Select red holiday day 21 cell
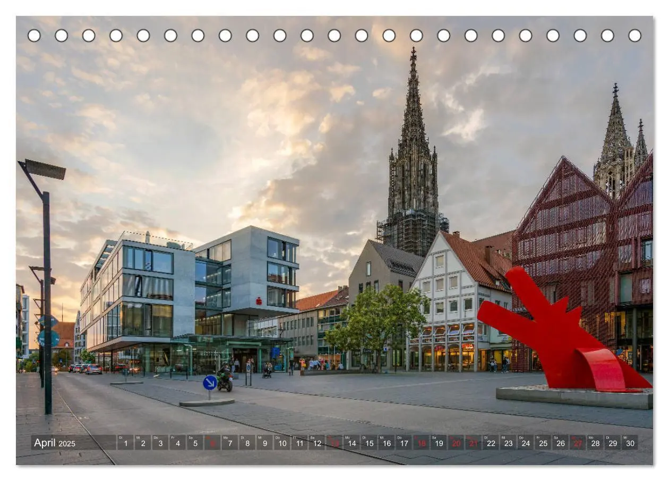This screenshot has height=481, width=669. pyautogui.click(x=474, y=443)
